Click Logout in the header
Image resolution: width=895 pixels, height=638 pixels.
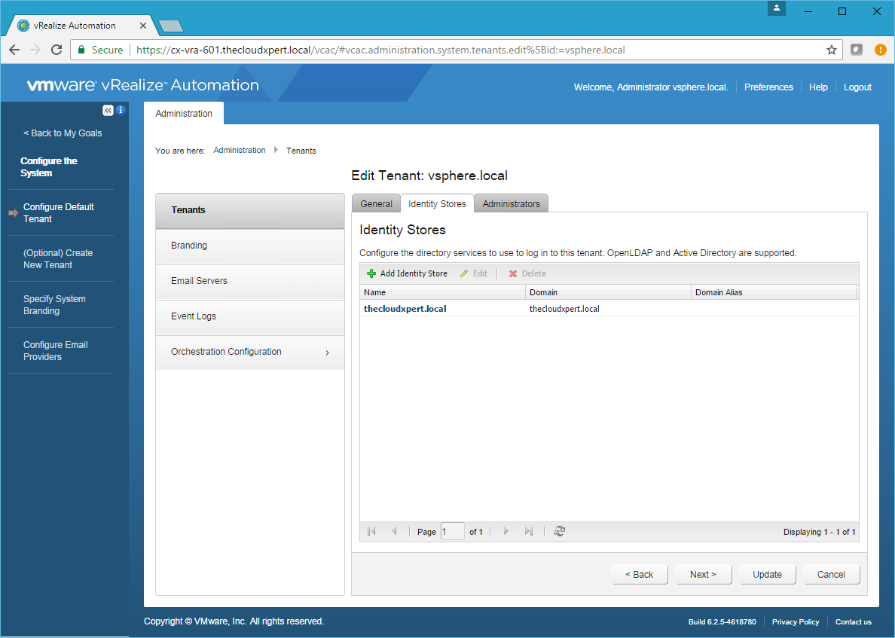[857, 87]
